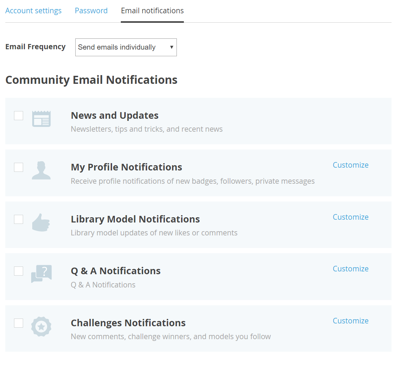Check the Library Model Notifications box

point(19,219)
